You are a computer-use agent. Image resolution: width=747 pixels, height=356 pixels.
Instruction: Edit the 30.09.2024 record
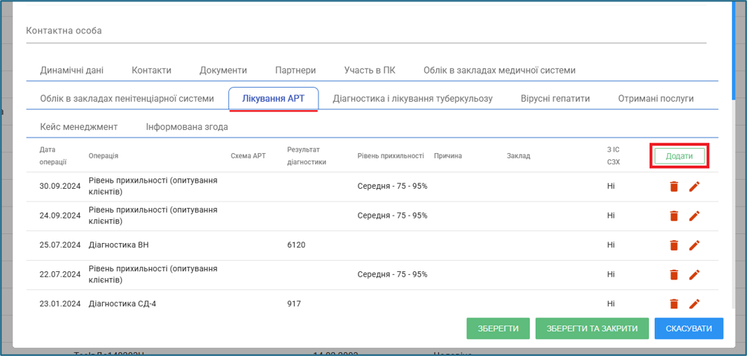coord(695,187)
